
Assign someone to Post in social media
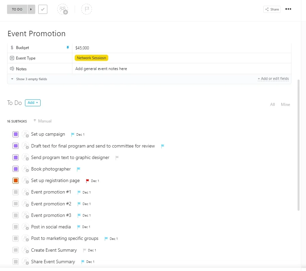point(26,227)
